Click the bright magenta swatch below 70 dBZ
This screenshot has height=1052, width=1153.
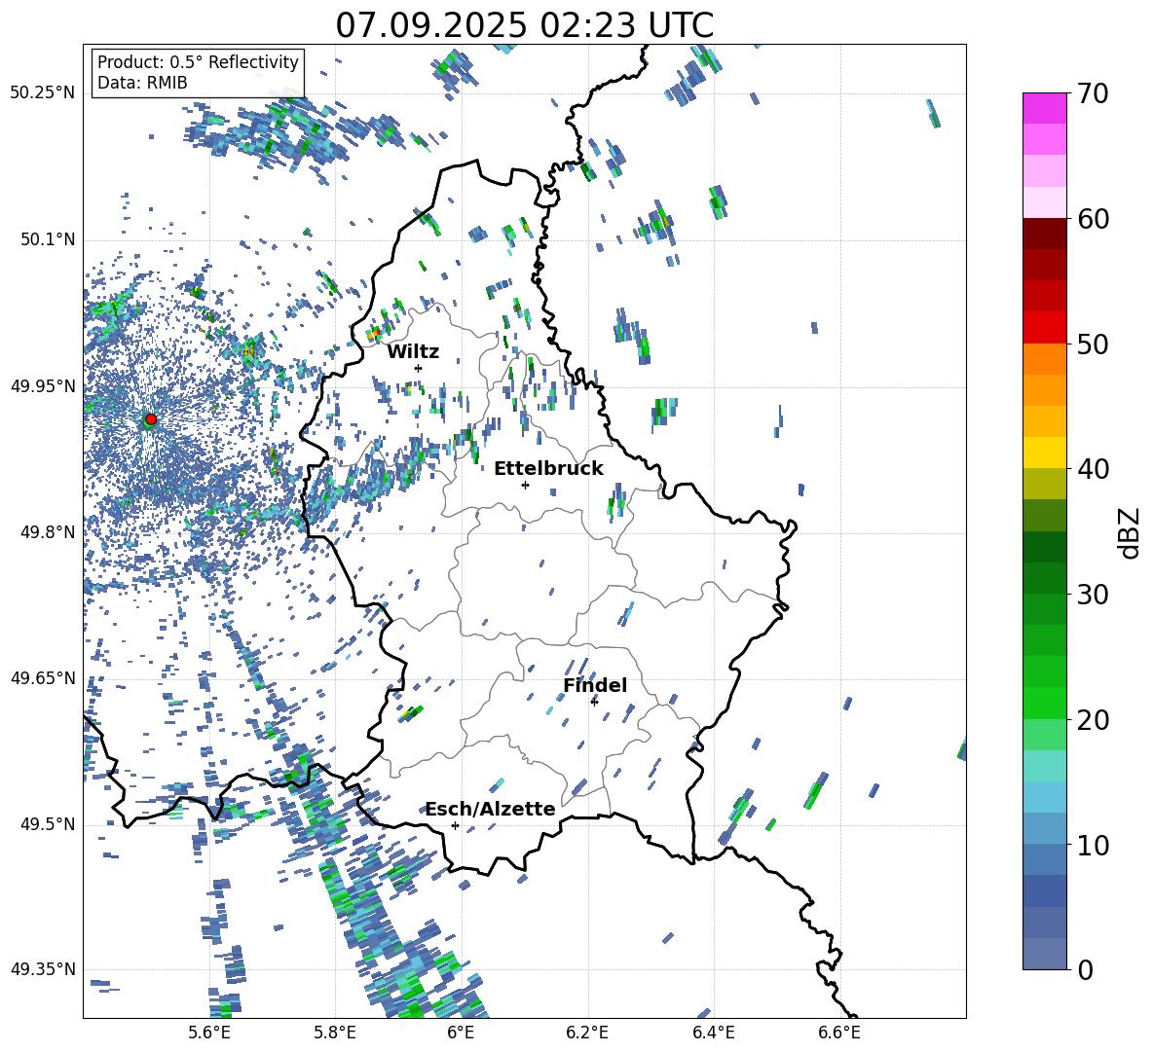pos(1044,109)
